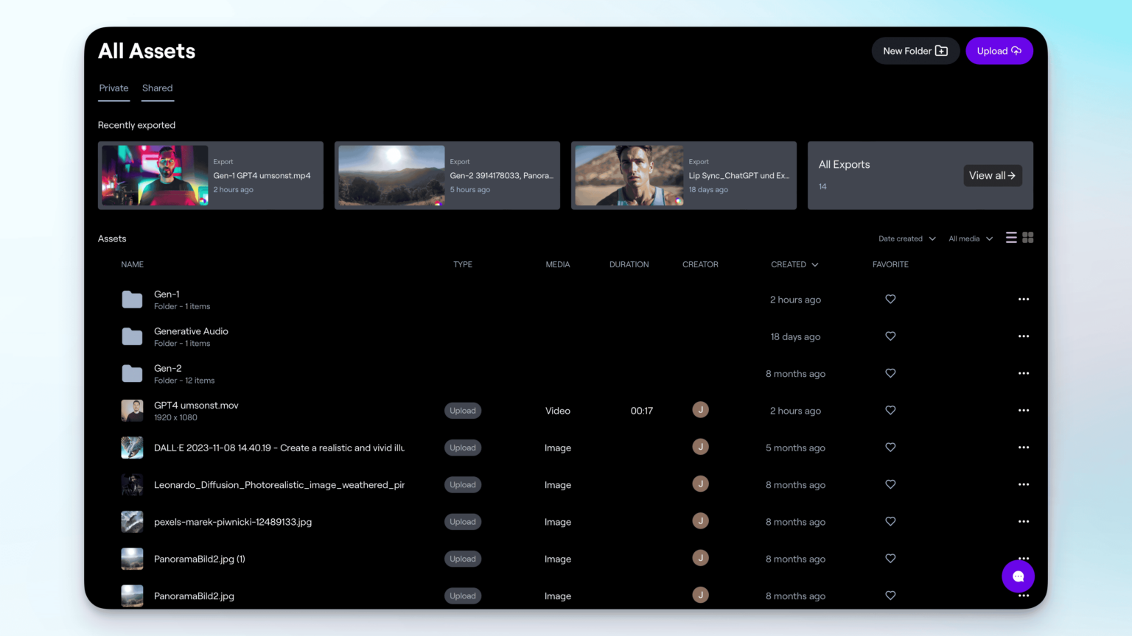This screenshot has width=1132, height=636.
Task: Select the list view icon
Action: [1010, 237]
